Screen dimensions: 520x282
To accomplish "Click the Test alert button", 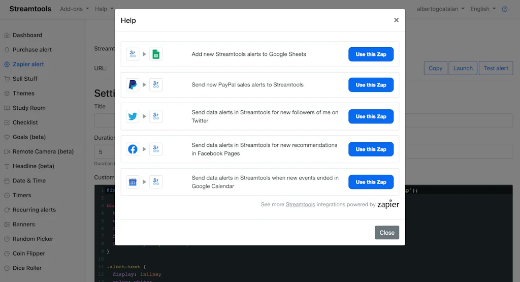I will 496,68.
